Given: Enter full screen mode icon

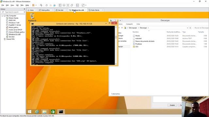Looking at the screenshot, I should click(68, 5).
